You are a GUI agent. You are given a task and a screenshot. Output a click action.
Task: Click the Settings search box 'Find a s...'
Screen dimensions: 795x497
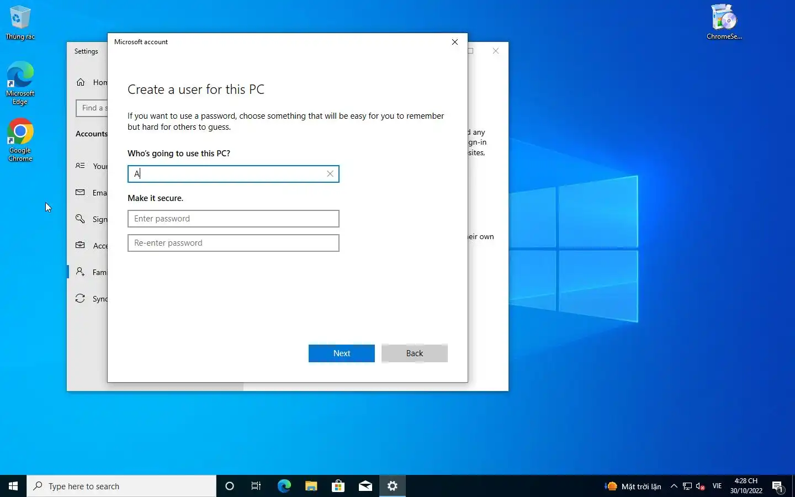click(x=92, y=108)
